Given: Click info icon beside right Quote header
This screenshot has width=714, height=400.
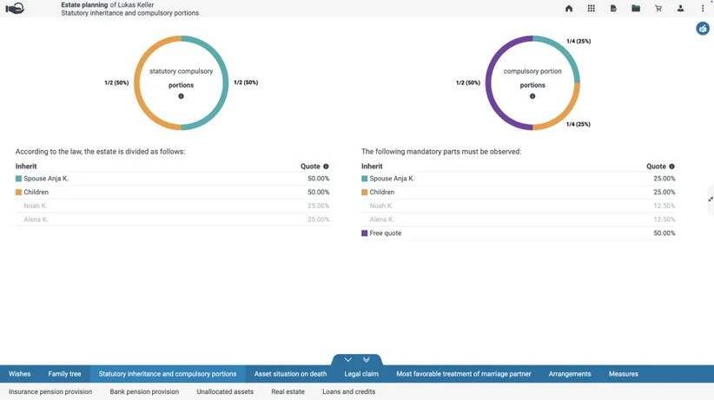Looking at the screenshot, I should coord(671,167).
